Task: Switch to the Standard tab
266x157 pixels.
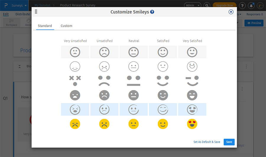Action: (45, 26)
